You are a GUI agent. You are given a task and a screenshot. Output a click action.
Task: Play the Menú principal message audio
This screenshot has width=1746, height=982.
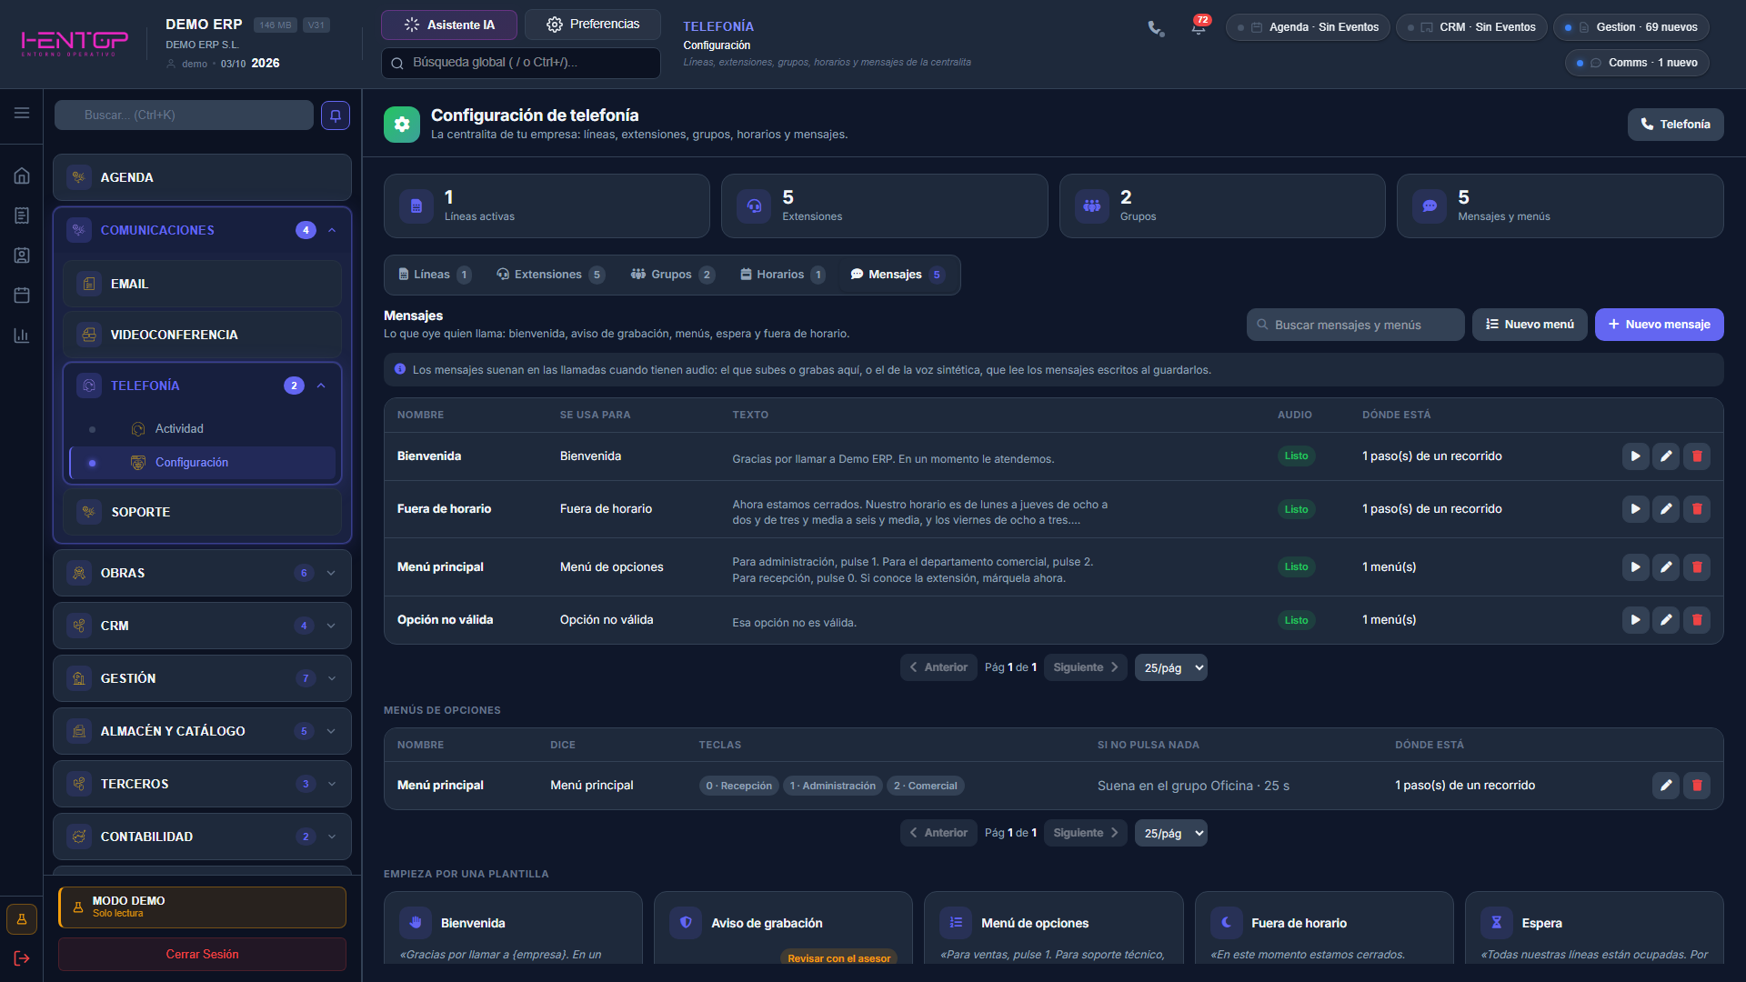[x=1635, y=567]
